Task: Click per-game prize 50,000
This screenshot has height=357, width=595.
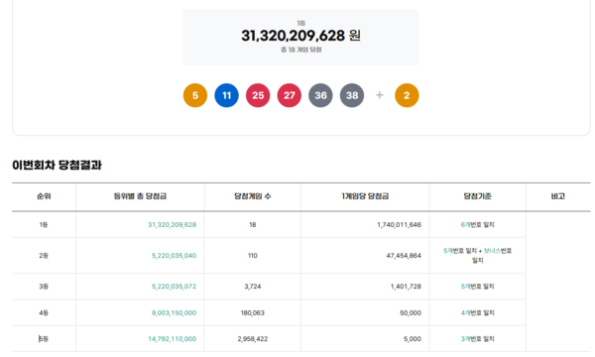Action: [411, 312]
